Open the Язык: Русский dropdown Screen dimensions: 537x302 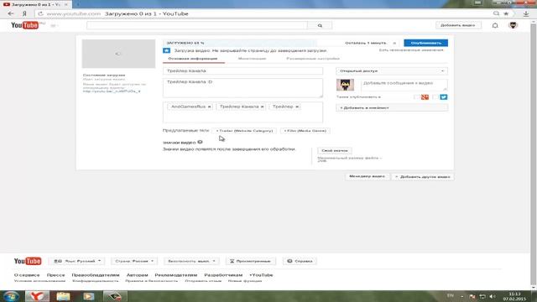click(x=77, y=261)
